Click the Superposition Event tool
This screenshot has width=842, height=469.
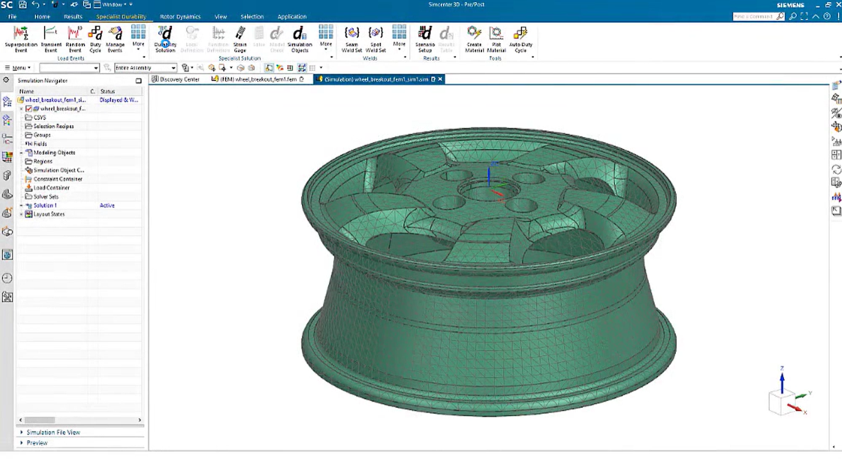coord(21,39)
